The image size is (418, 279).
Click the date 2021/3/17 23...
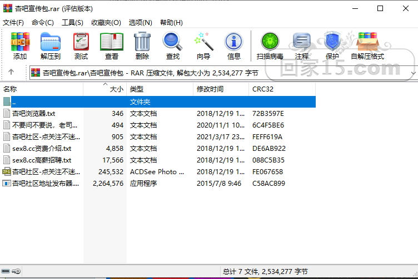pyautogui.click(x=221, y=137)
